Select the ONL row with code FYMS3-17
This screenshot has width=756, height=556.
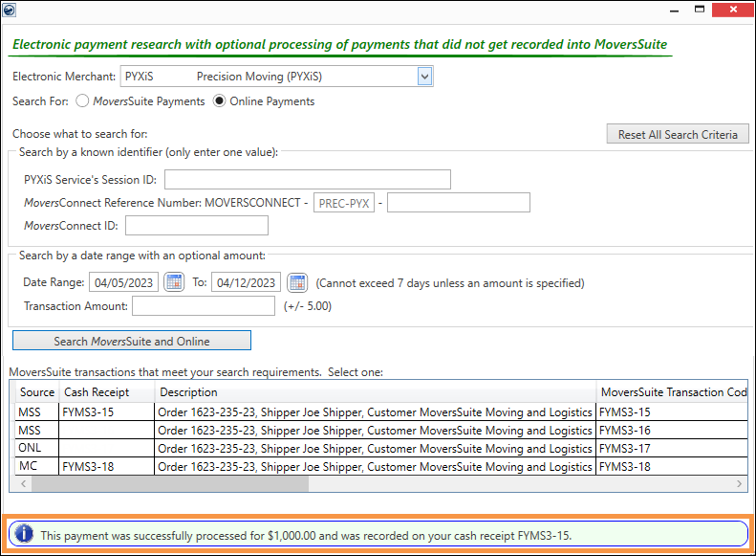375,449
